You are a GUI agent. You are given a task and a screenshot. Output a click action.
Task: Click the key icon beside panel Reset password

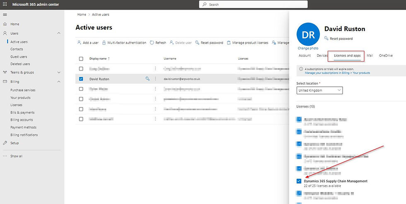pyautogui.click(x=326, y=39)
